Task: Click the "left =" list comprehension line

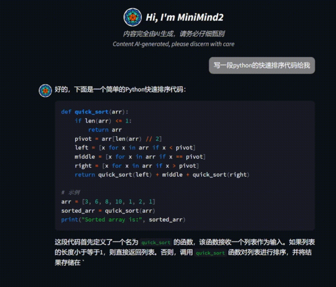Action: coord(135,147)
